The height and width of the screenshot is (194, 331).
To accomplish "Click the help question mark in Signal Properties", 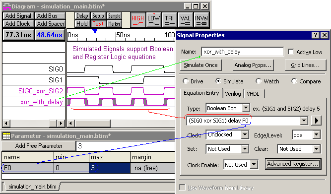I will coord(316,35).
